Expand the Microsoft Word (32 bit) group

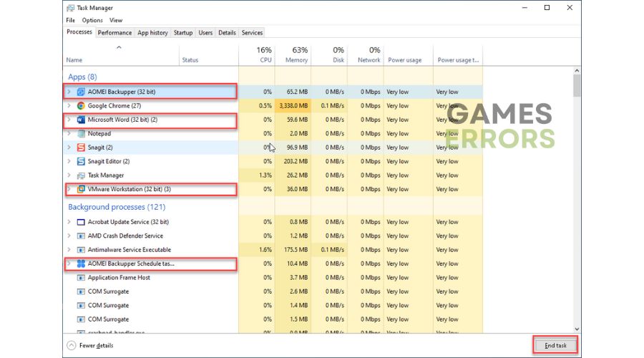(x=69, y=120)
